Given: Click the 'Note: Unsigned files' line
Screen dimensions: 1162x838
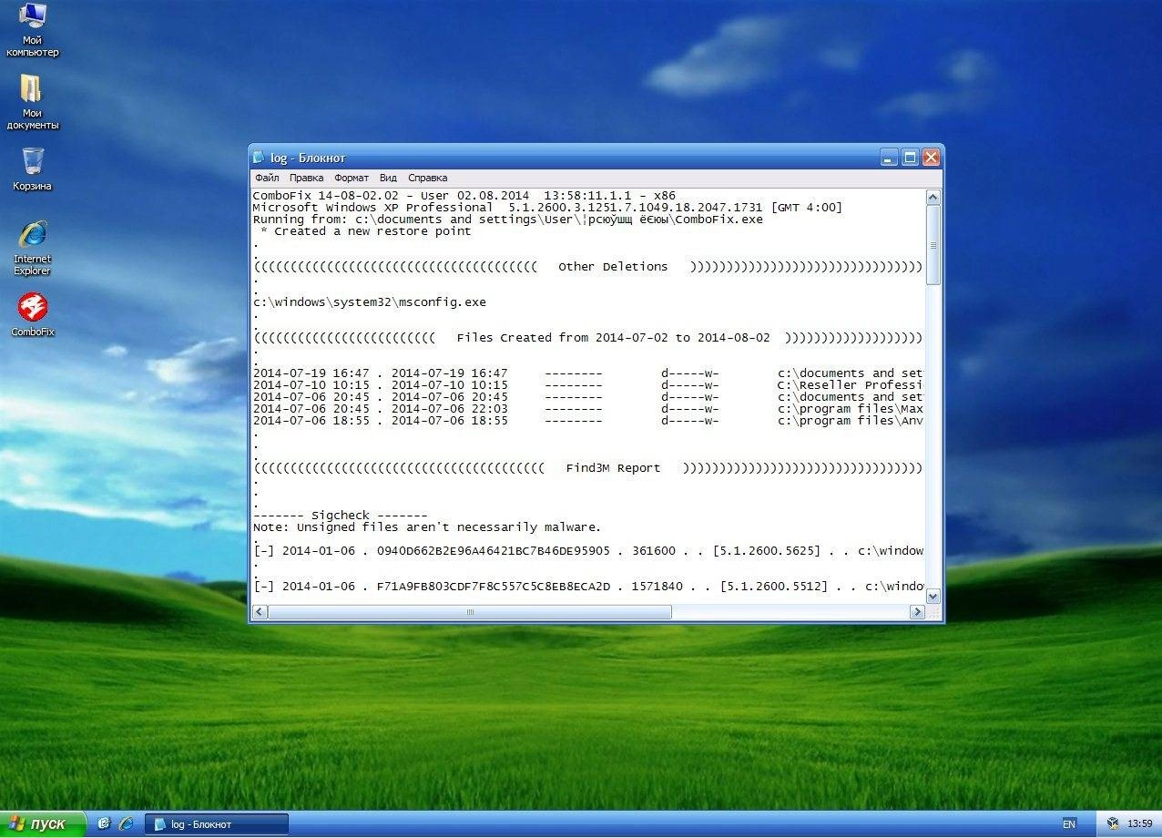Looking at the screenshot, I should [x=427, y=527].
